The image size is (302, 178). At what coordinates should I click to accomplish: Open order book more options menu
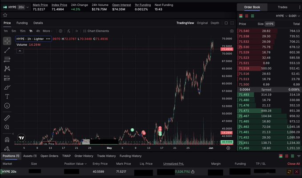(300, 7)
